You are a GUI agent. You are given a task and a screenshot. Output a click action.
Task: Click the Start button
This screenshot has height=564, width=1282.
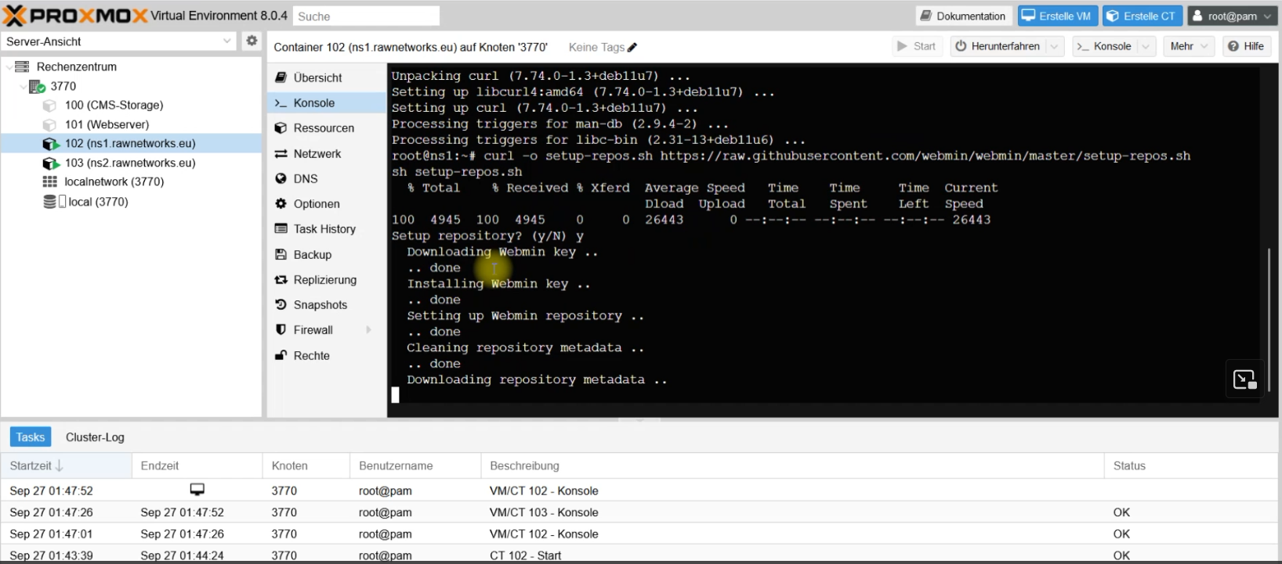(917, 46)
